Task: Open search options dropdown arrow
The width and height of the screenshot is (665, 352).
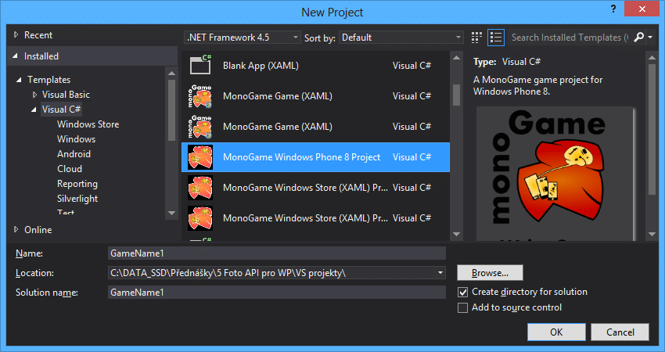Action: click(650, 38)
